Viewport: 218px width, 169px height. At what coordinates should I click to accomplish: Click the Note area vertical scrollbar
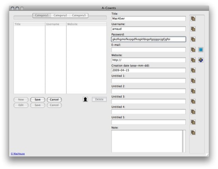[184, 141]
